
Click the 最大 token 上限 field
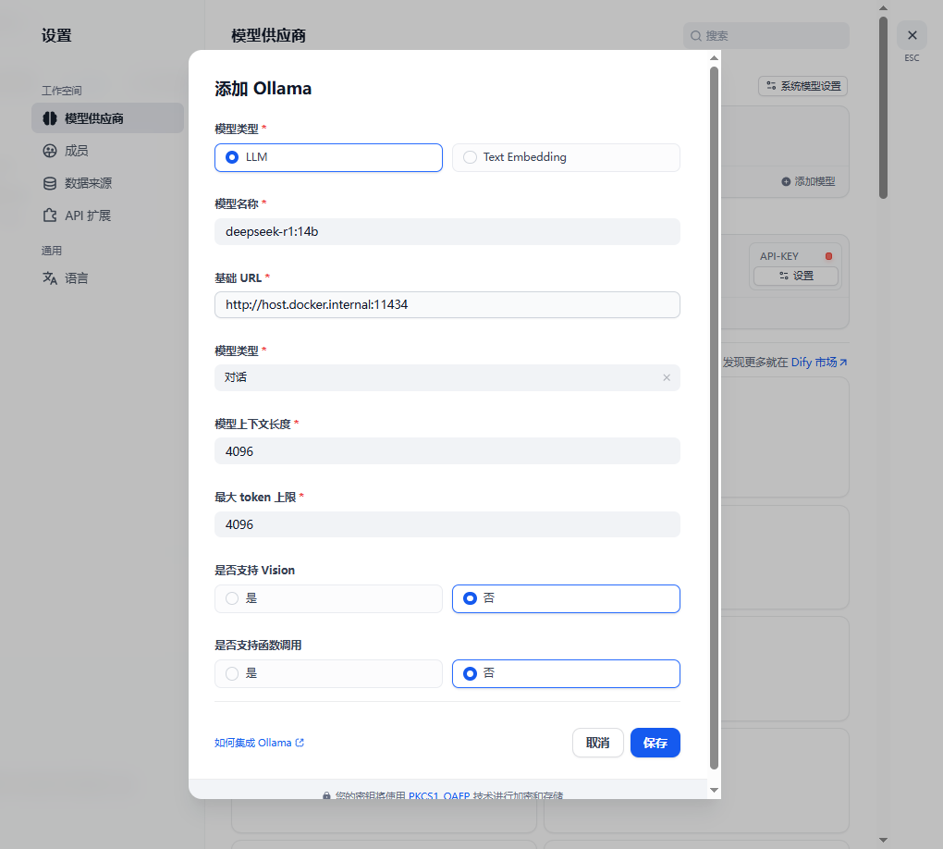coord(447,524)
